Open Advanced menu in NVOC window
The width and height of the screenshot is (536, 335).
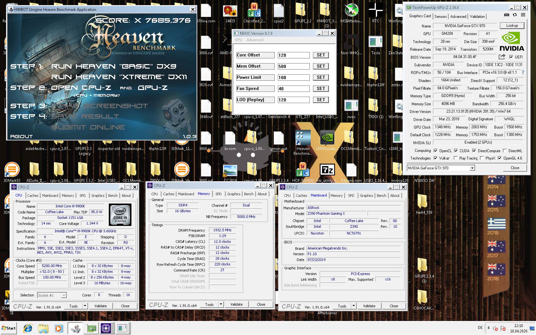255,40
